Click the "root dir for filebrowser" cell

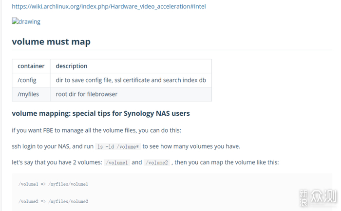click(x=87, y=94)
